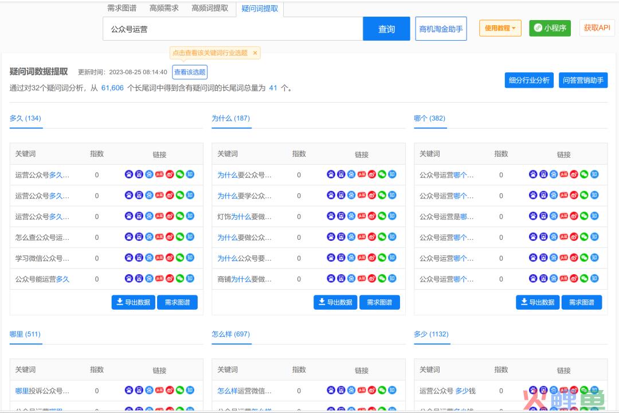Screen dimensions: 619x413
Task: Export data for the 多久 table
Action: click(134, 302)
